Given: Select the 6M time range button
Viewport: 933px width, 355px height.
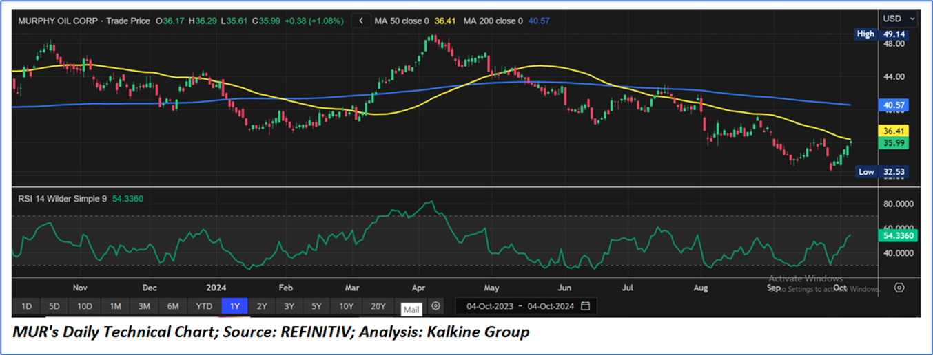Looking at the screenshot, I should click(x=173, y=305).
